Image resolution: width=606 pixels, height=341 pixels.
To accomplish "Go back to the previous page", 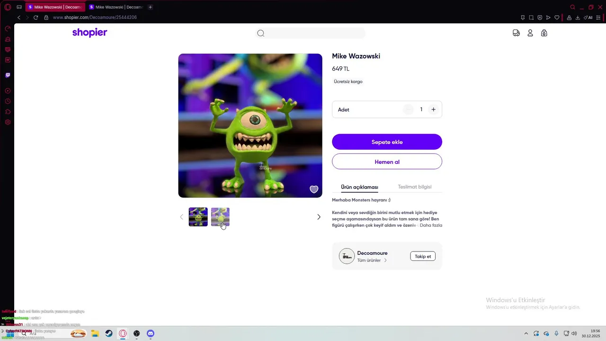I will pos(19,18).
